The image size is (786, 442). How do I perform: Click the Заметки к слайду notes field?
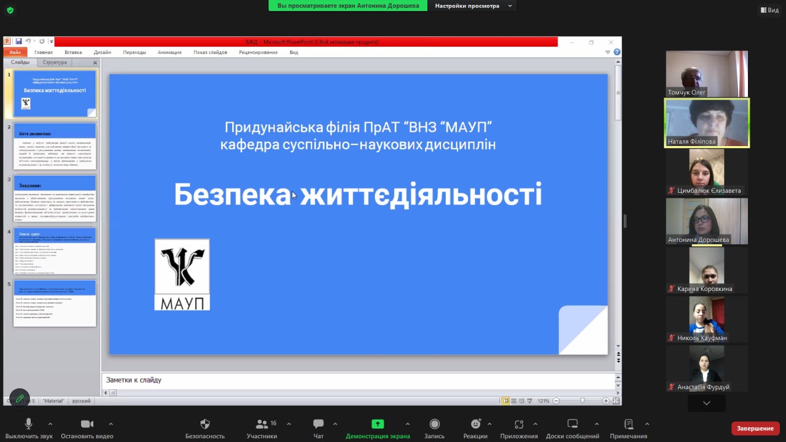tap(359, 380)
